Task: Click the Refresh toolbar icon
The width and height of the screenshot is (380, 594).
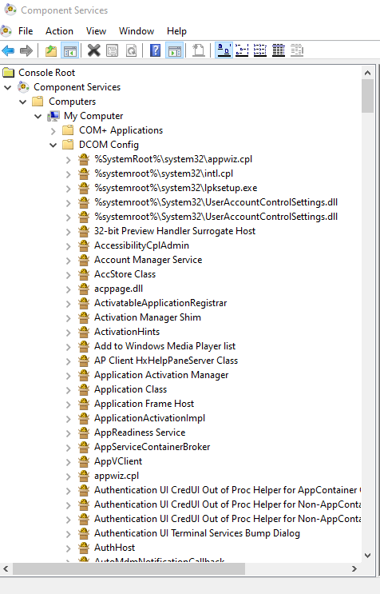Action: point(131,50)
